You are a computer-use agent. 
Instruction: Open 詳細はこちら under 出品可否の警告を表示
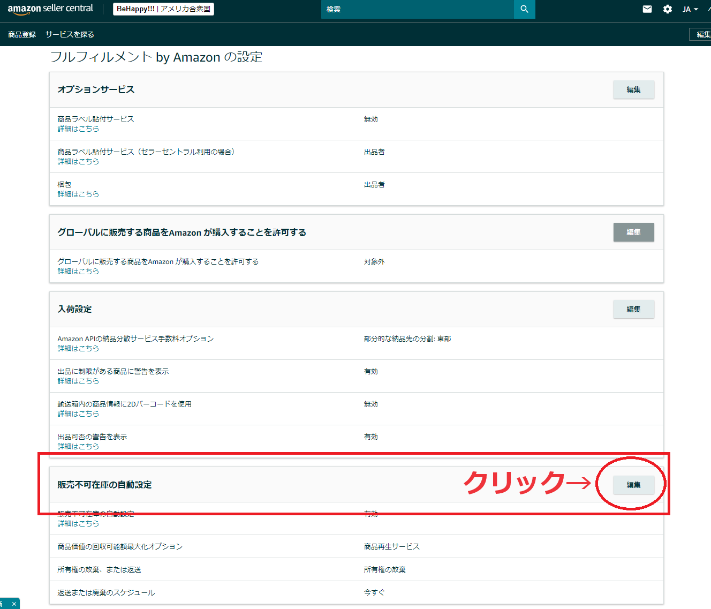78,446
